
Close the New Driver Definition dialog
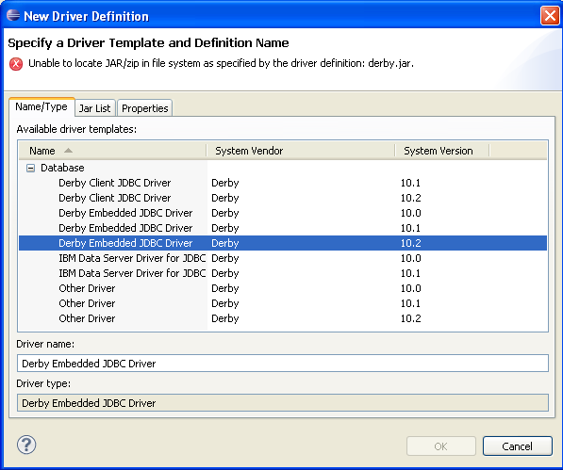click(550, 16)
